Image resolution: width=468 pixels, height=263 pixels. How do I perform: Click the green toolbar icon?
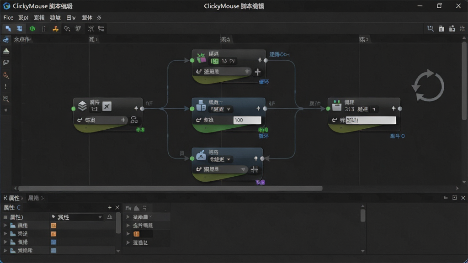(32, 29)
